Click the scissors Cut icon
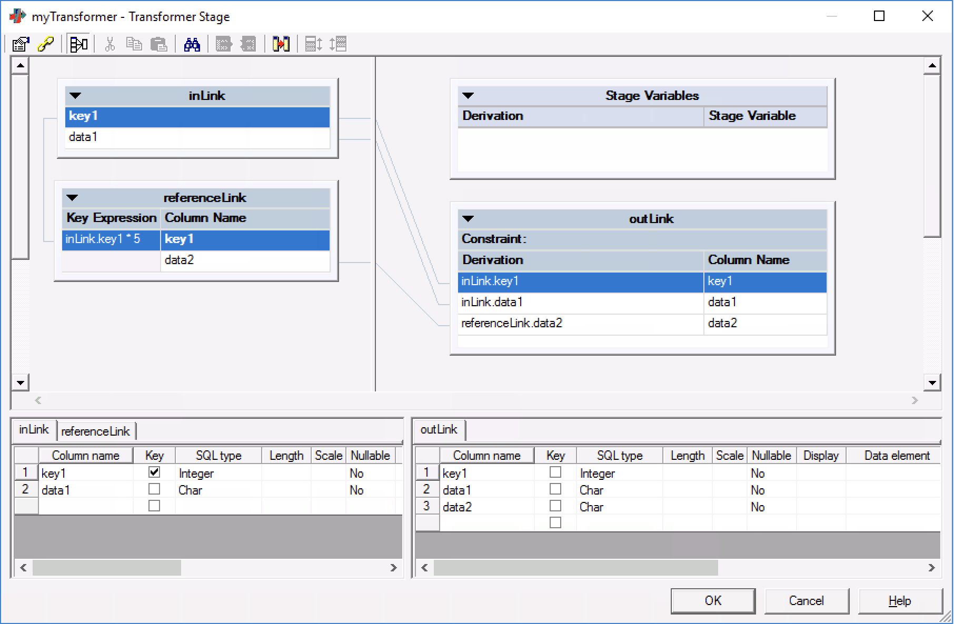This screenshot has height=624, width=954. coord(110,44)
